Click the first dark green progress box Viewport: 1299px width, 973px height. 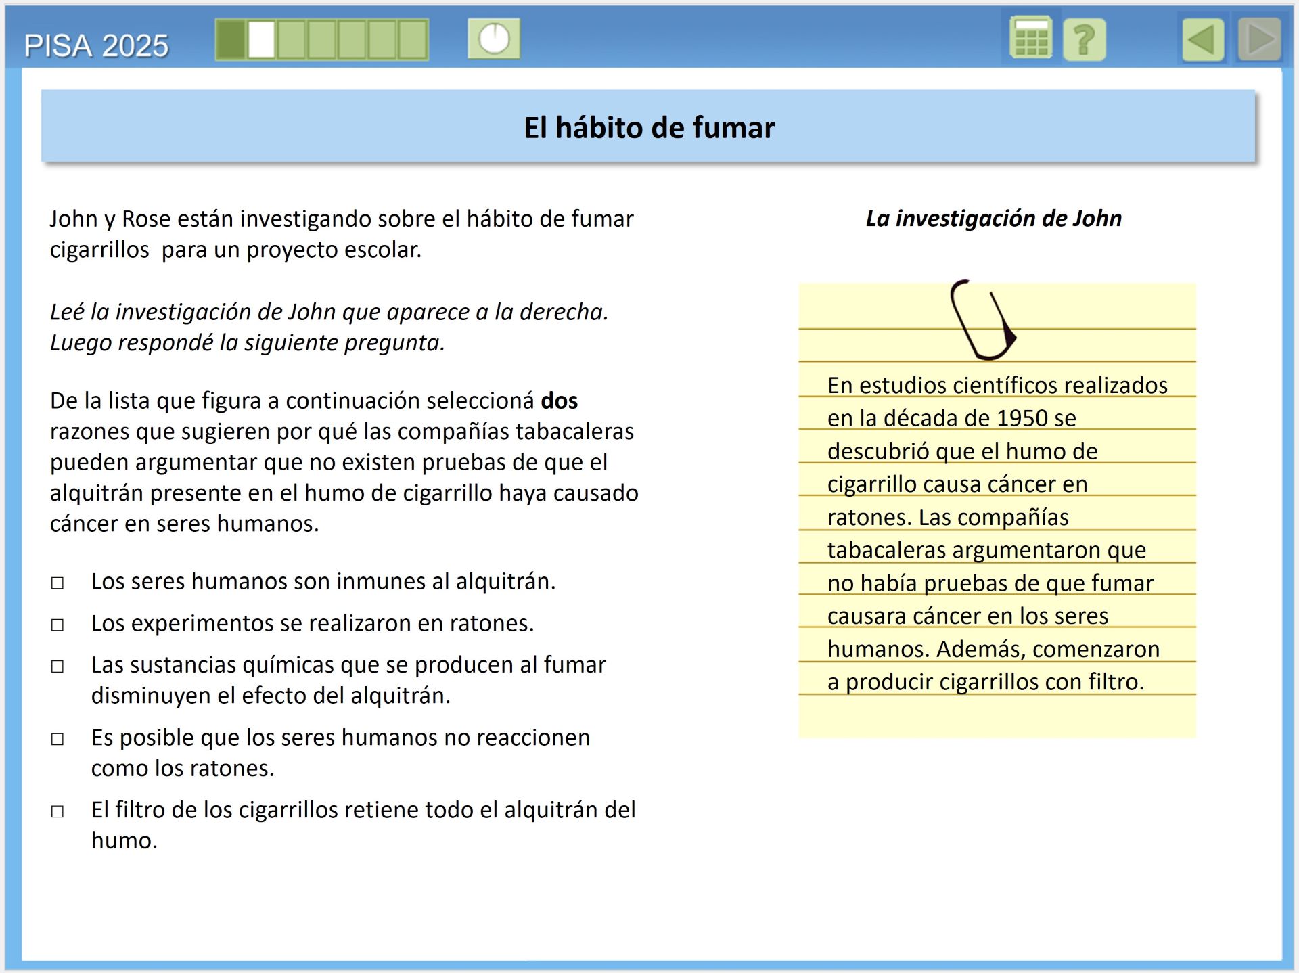tap(231, 39)
